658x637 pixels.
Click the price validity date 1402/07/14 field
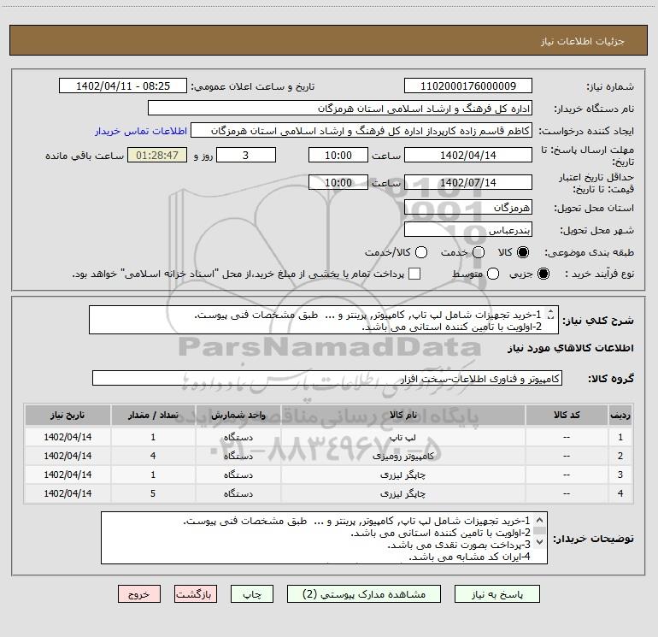[x=468, y=182]
